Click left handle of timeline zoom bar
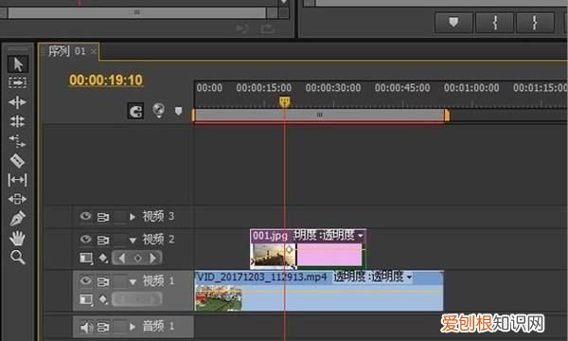 pos(193,115)
